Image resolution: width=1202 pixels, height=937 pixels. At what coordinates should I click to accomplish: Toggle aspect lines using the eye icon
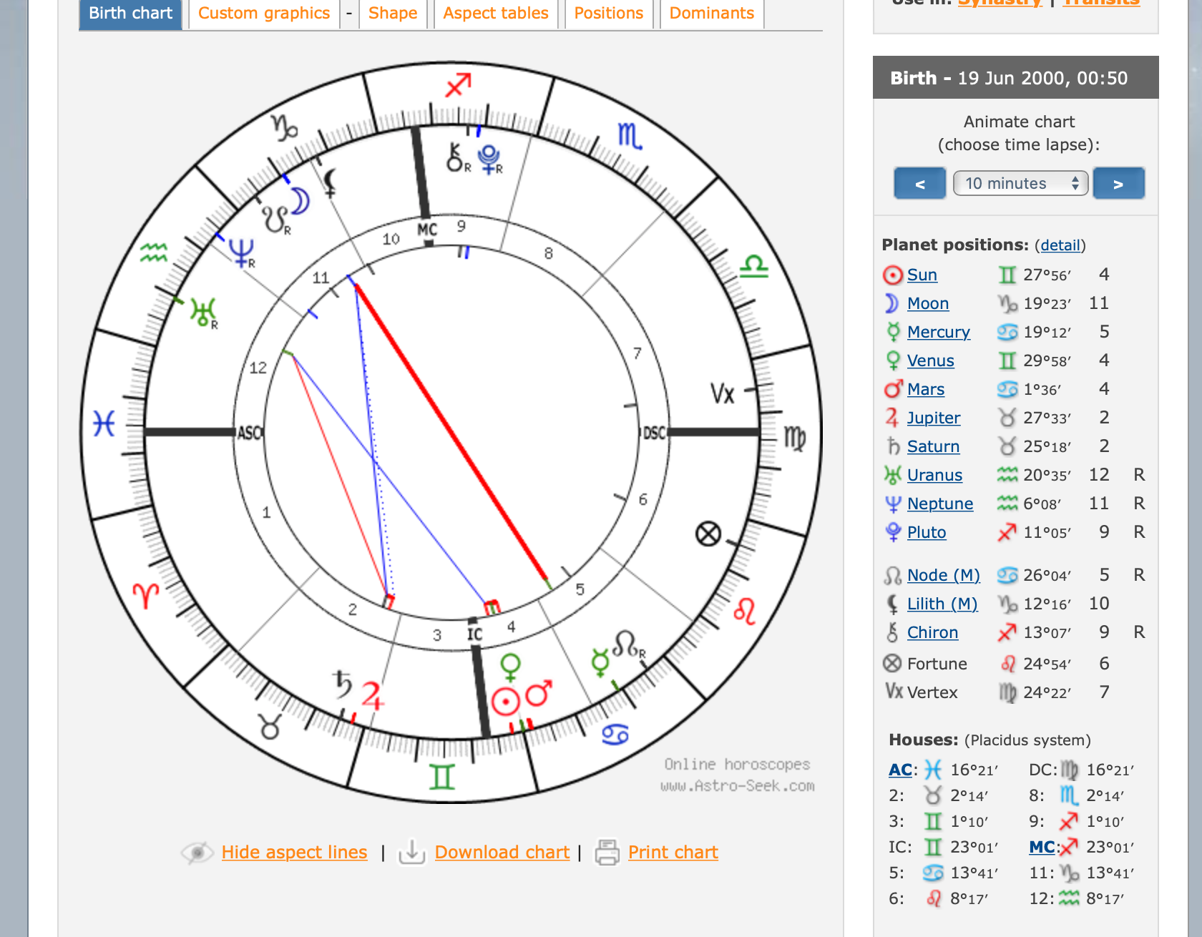[197, 852]
